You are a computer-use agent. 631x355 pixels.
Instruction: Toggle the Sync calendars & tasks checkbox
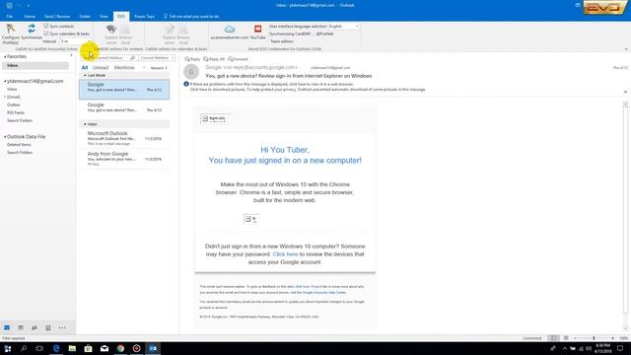(46, 34)
